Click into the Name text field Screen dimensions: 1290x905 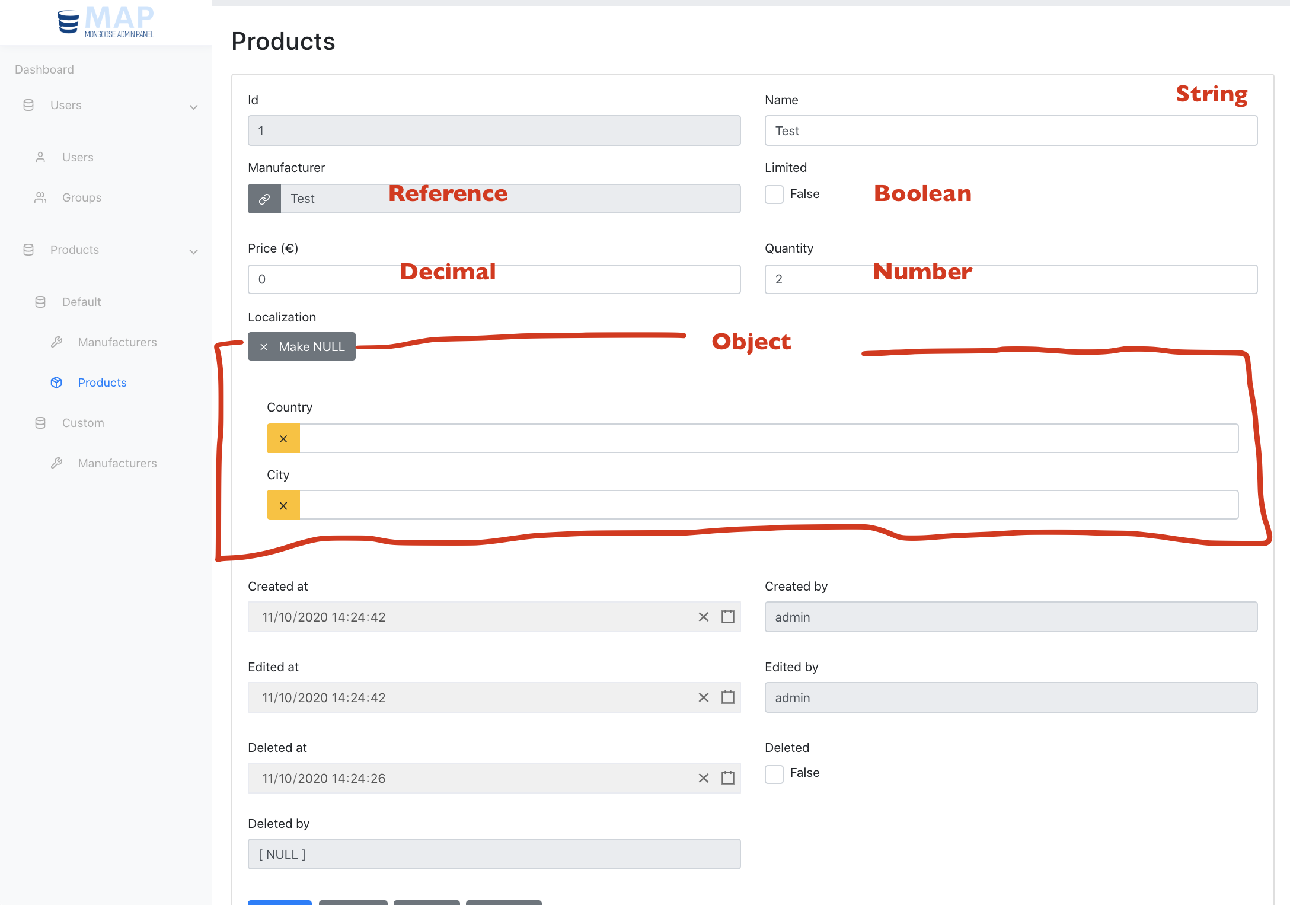coord(1010,130)
